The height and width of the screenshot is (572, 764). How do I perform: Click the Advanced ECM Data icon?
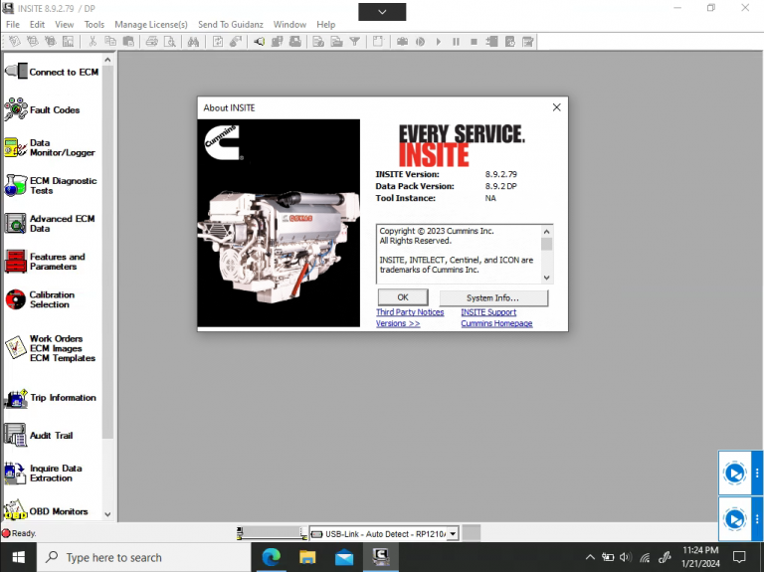coord(15,224)
